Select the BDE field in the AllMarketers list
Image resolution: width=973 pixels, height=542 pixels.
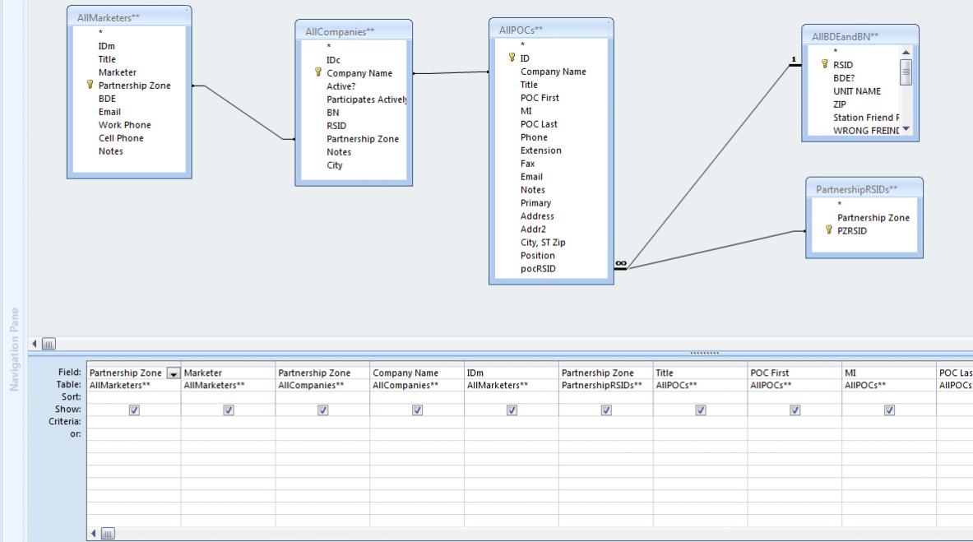click(x=107, y=98)
